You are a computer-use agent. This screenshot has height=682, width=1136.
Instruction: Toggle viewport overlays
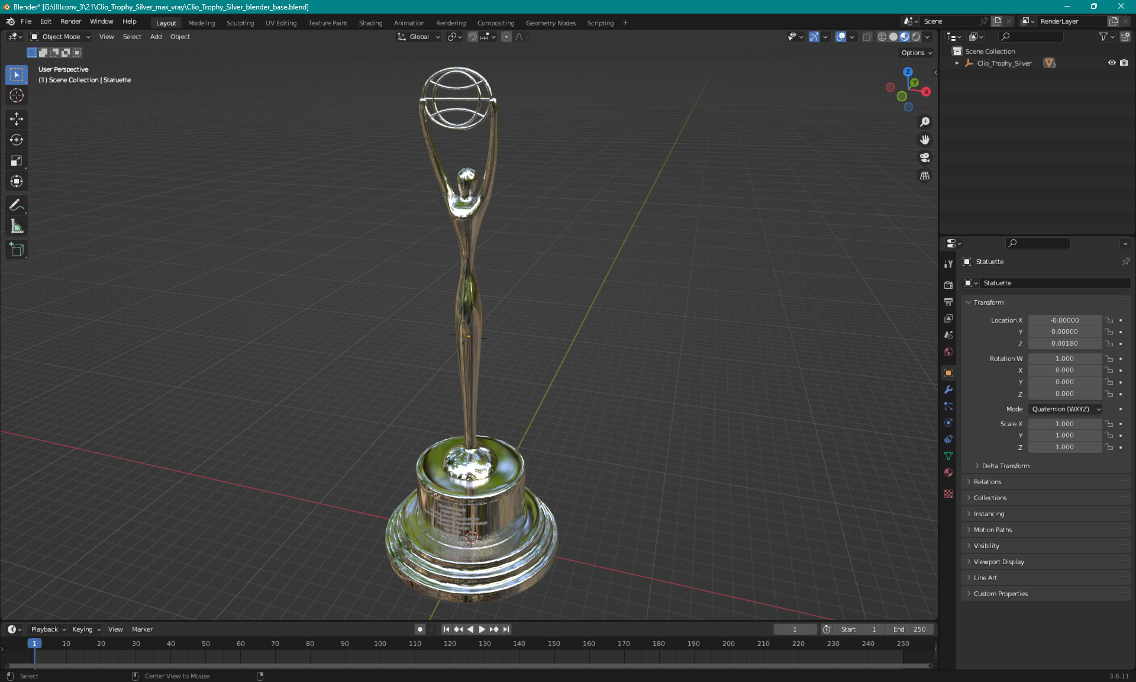pos(841,37)
